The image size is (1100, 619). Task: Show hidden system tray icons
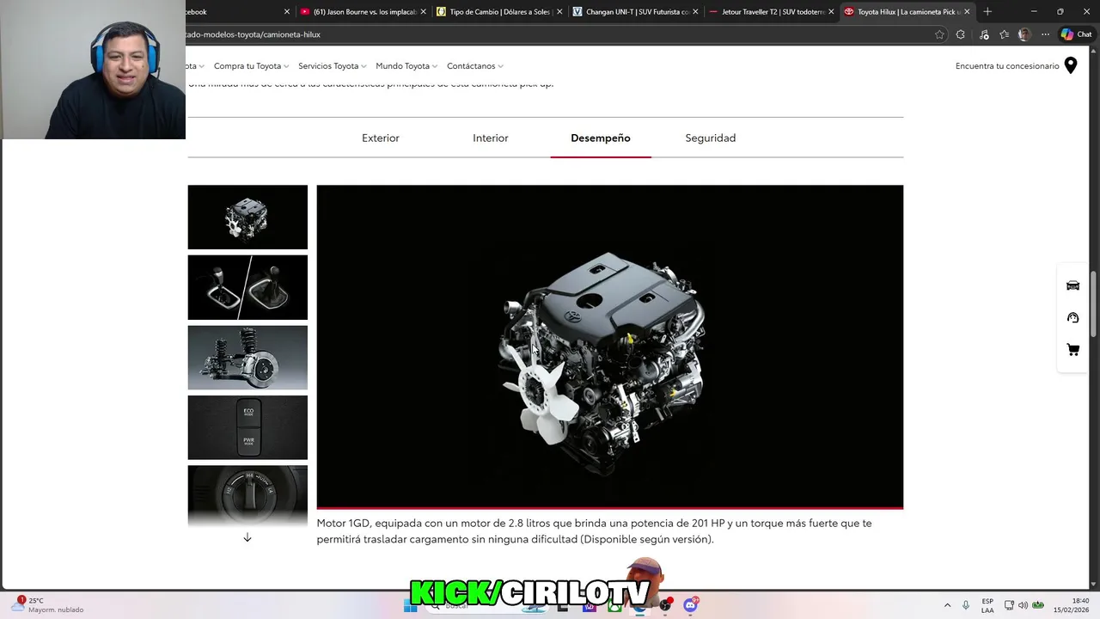click(x=947, y=605)
